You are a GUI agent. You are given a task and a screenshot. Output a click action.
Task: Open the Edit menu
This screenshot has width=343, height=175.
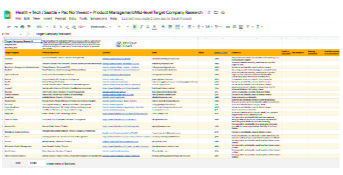(27, 18)
